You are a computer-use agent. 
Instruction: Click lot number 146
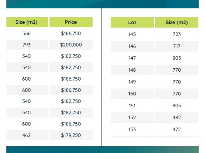click(132, 46)
